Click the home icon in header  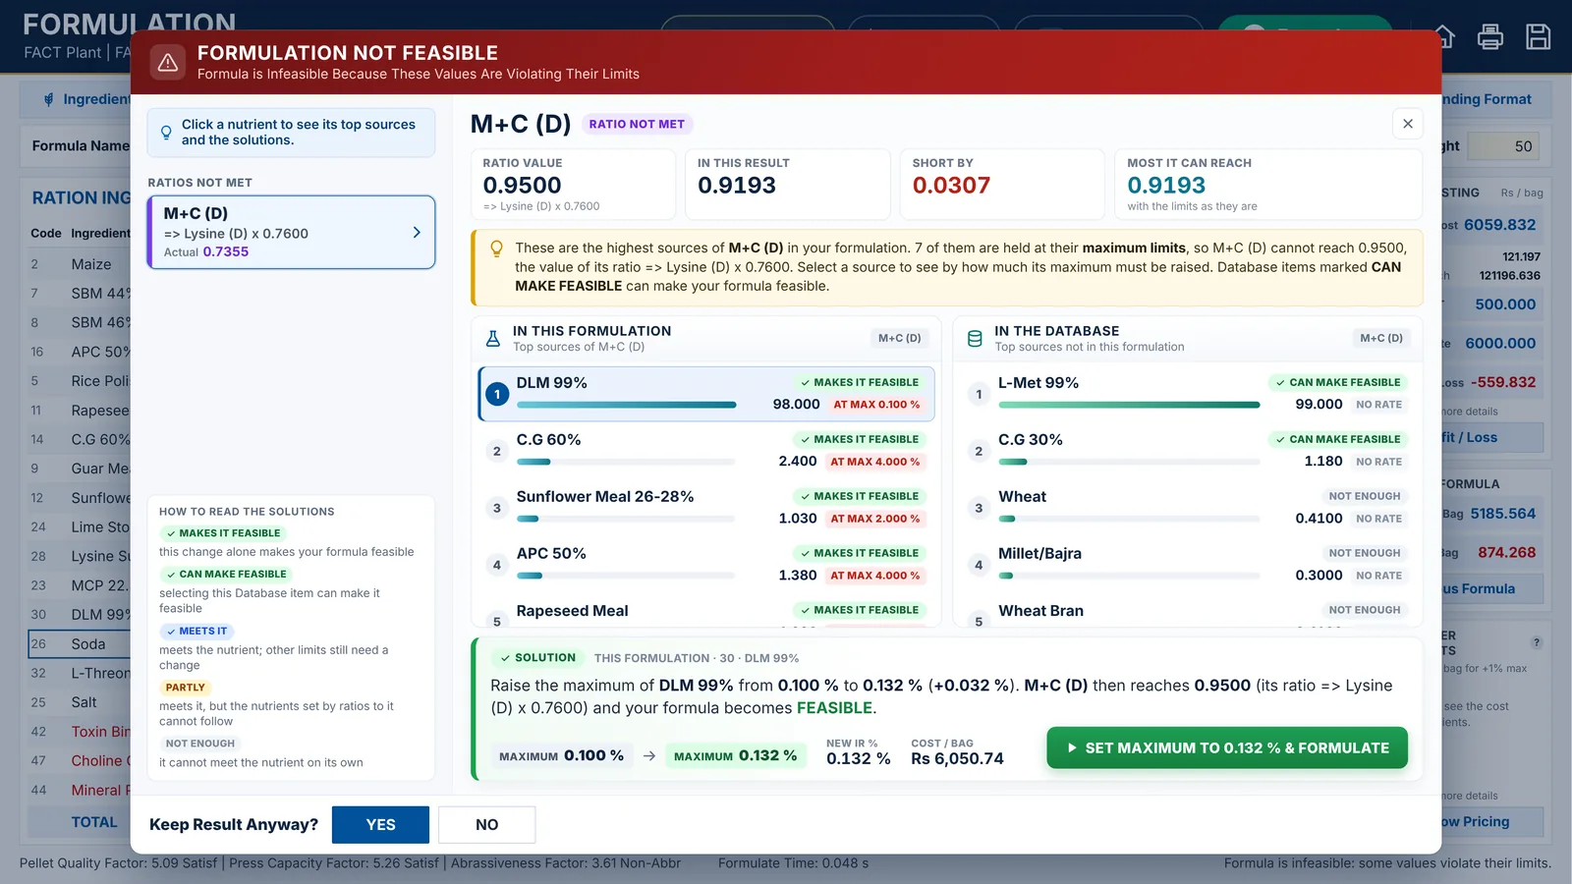coord(1445,37)
